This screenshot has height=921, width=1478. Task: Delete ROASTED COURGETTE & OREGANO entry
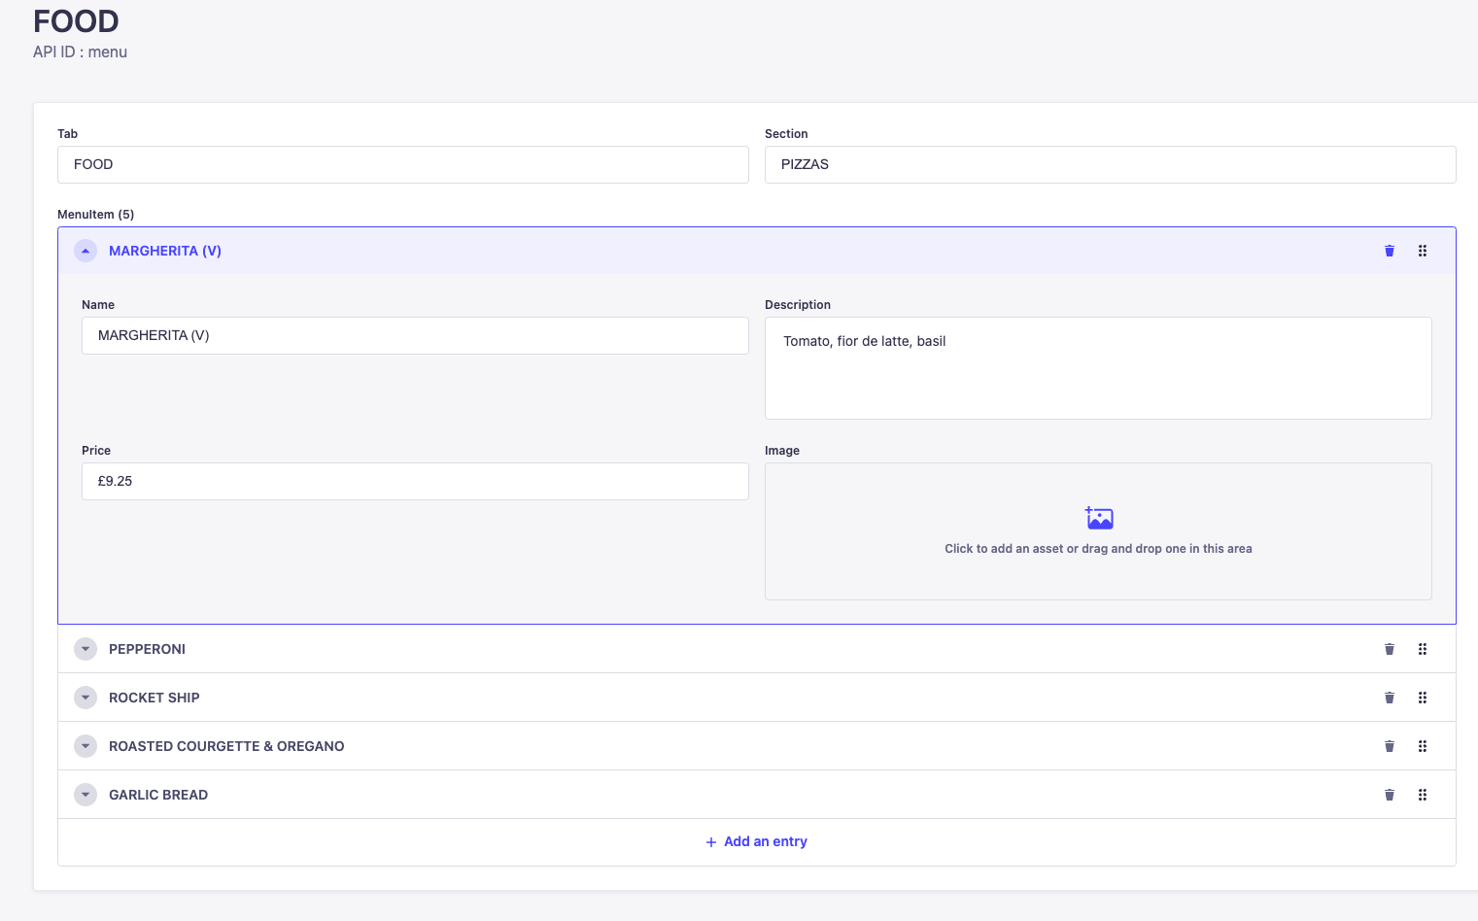[1389, 746]
